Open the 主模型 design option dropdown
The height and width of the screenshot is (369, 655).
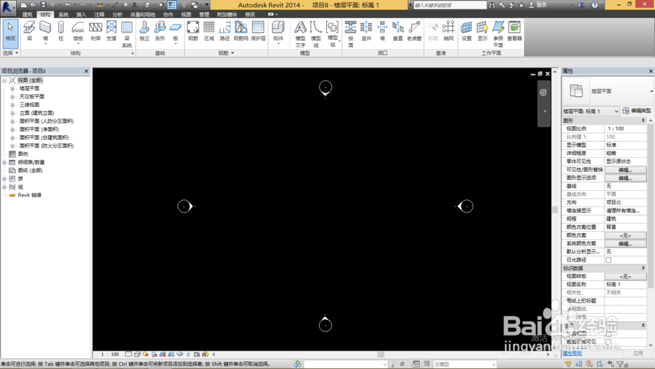pos(493,364)
